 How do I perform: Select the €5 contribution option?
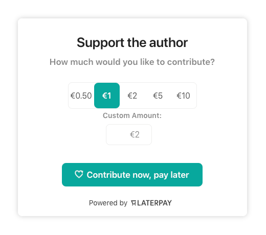coord(158,96)
